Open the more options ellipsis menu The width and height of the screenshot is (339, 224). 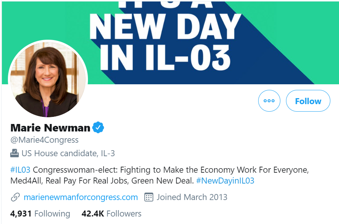(269, 101)
